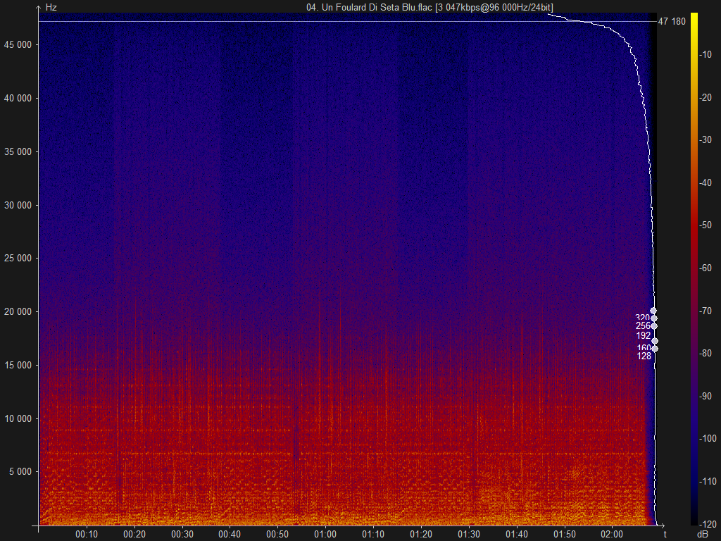The image size is (721, 541).
Task: Click the '02:00' time axis label
Action: (612, 534)
